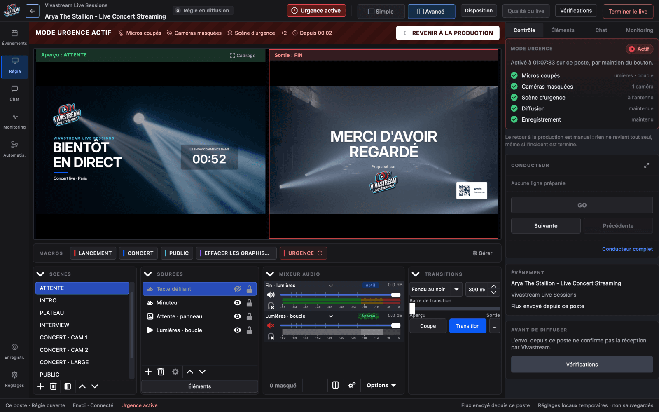Switch audio mixer layout with the columns icon
Image resolution: width=659 pixels, height=412 pixels.
pyautogui.click(x=335, y=385)
